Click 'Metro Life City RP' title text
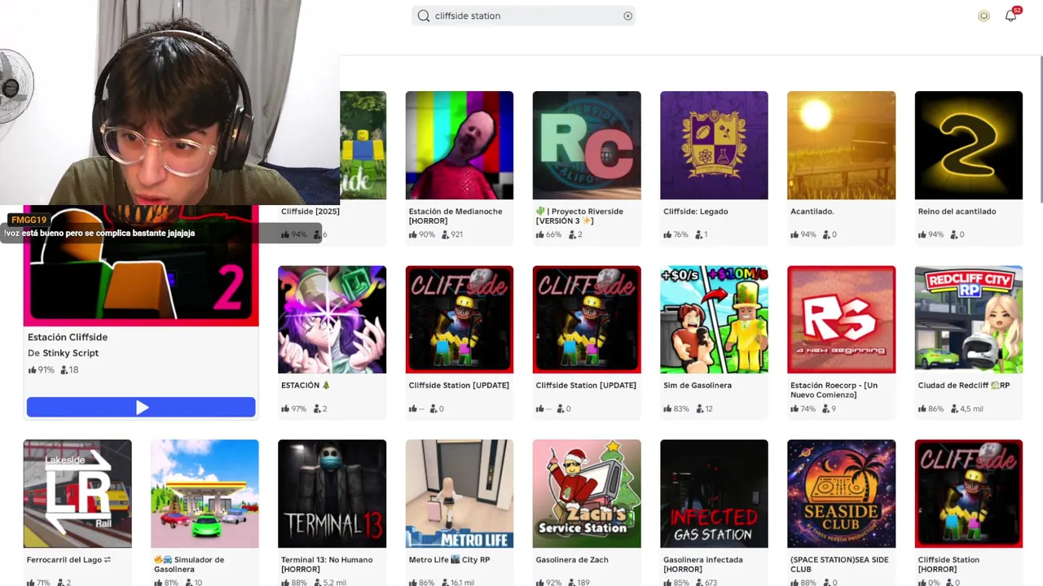The height and width of the screenshot is (586, 1043). [449, 560]
